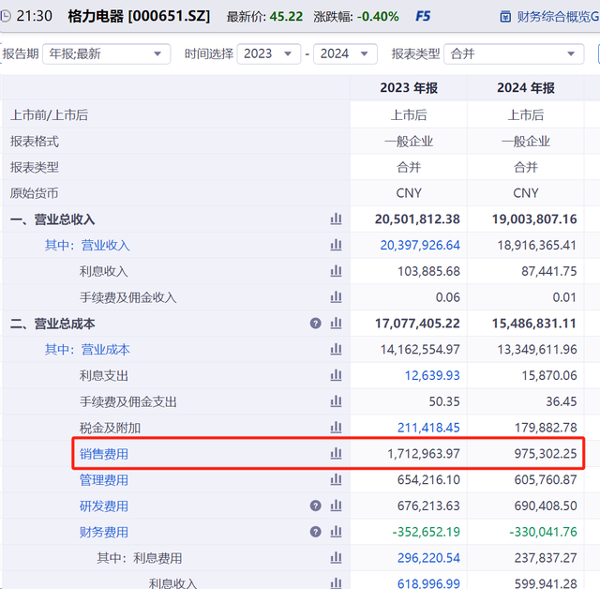Open the 营业成本 link
The width and height of the screenshot is (600, 589).
(105, 350)
